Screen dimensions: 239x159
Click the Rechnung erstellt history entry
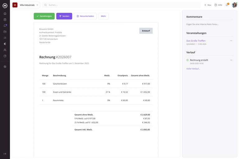pyautogui.click(x=199, y=60)
